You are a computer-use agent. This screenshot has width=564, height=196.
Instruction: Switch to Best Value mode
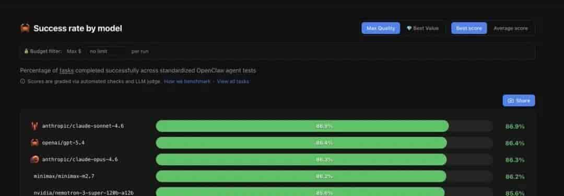pos(422,28)
